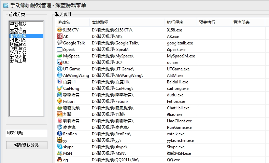Click the 呱呱视频 frog icon
The height and width of the screenshot is (163, 269).
tap(59, 108)
